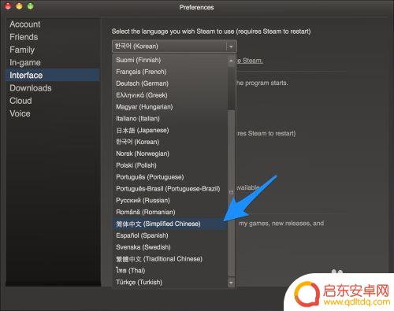The image size is (394, 311).
Task: Close the Preferences window
Action: [8, 6]
